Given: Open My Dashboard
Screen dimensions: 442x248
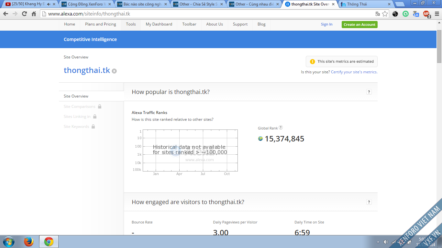Looking at the screenshot, I should click(159, 24).
